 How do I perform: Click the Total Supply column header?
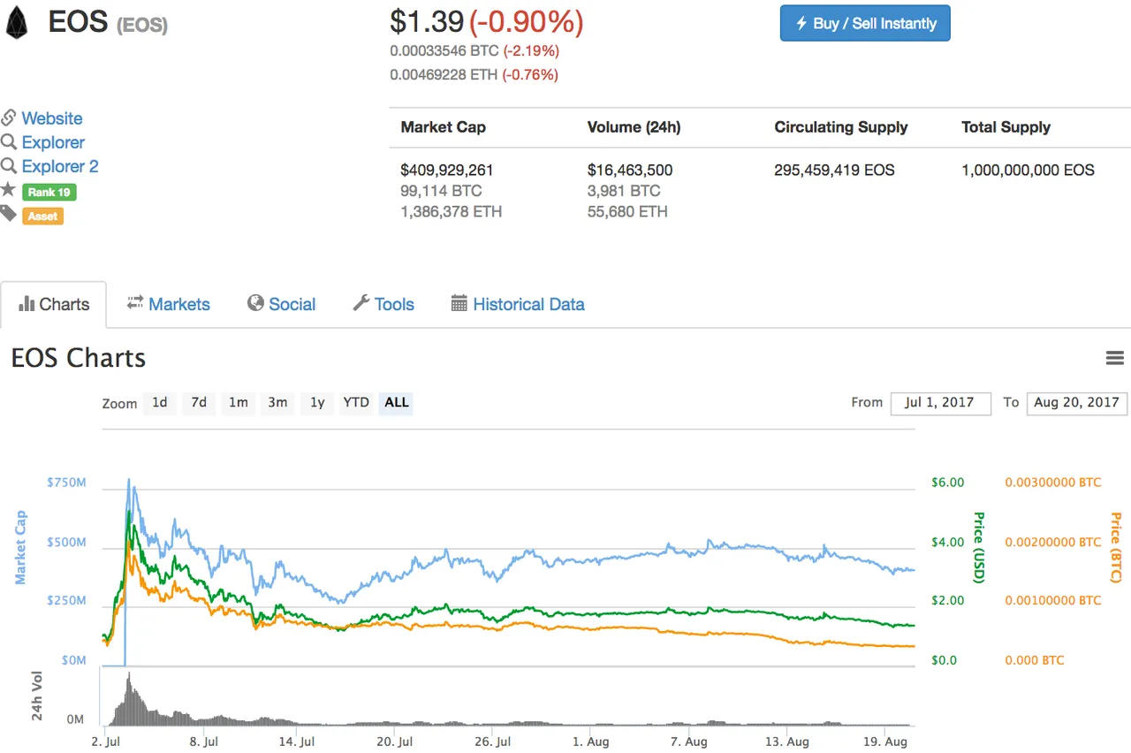1006,127
